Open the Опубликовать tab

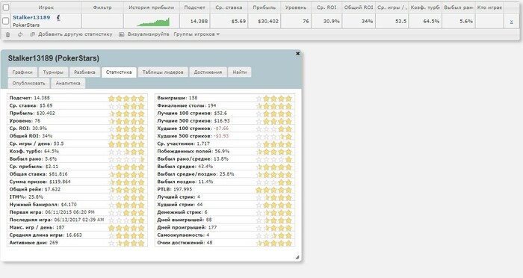click(x=28, y=83)
